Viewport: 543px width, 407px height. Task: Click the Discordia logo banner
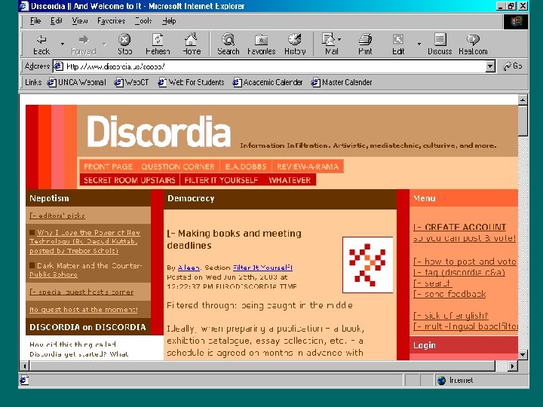coord(159,132)
